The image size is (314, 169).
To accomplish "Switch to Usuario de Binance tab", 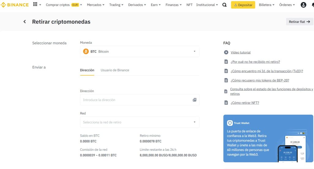I will (x=115, y=70).
